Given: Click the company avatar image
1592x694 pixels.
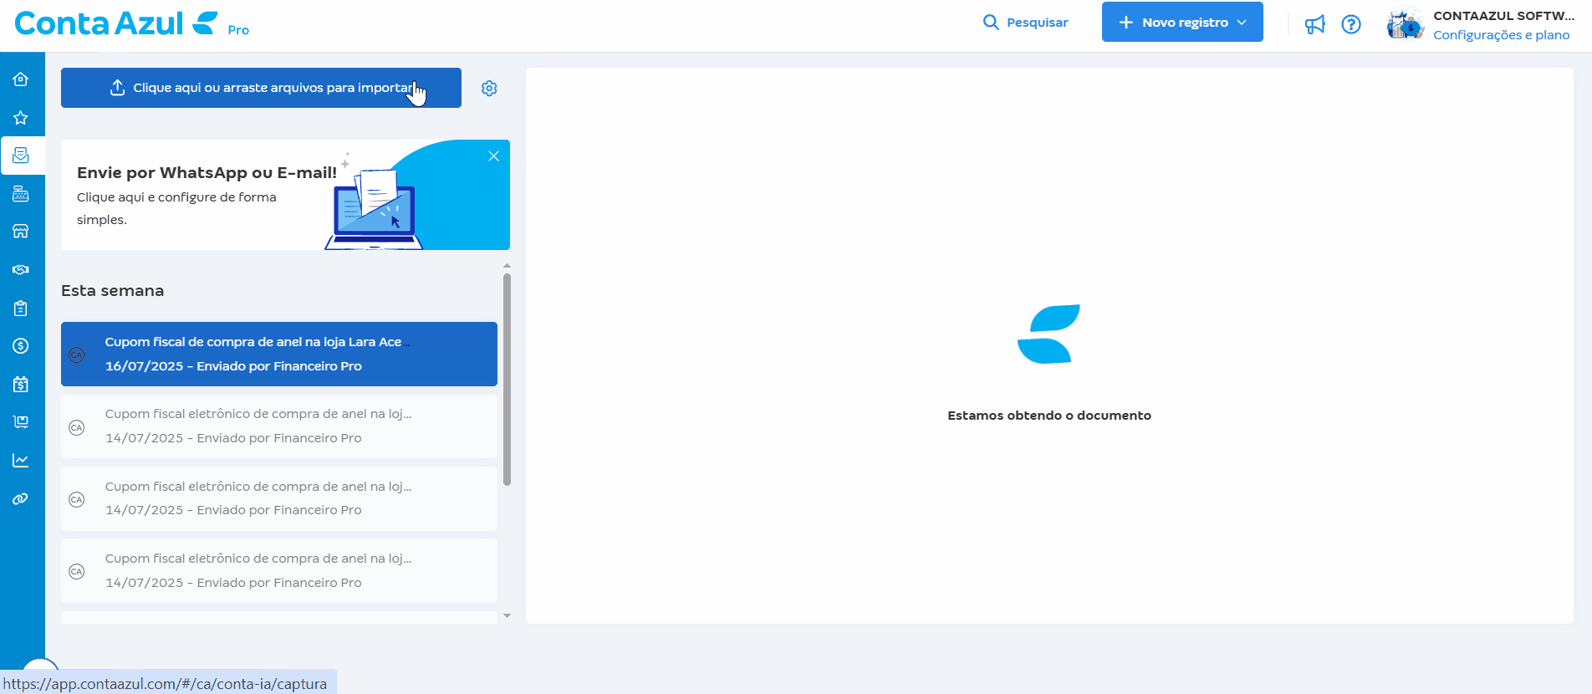Looking at the screenshot, I should coord(1405,24).
